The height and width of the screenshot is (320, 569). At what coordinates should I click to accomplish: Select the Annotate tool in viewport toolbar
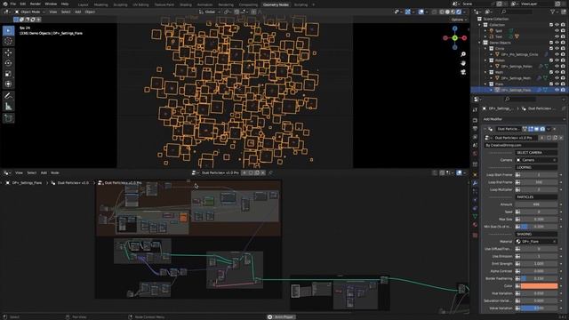click(8, 96)
